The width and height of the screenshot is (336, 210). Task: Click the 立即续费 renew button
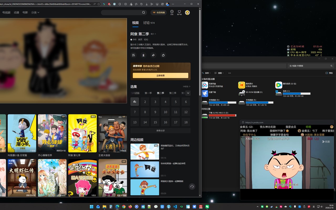(x=160, y=76)
